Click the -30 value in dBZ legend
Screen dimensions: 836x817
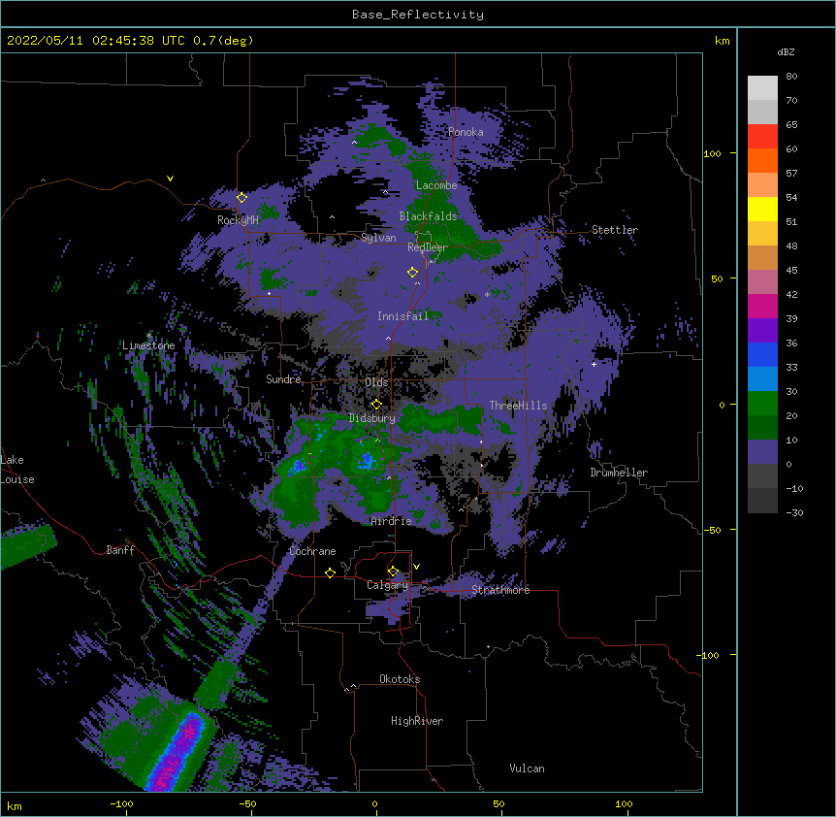click(x=794, y=513)
